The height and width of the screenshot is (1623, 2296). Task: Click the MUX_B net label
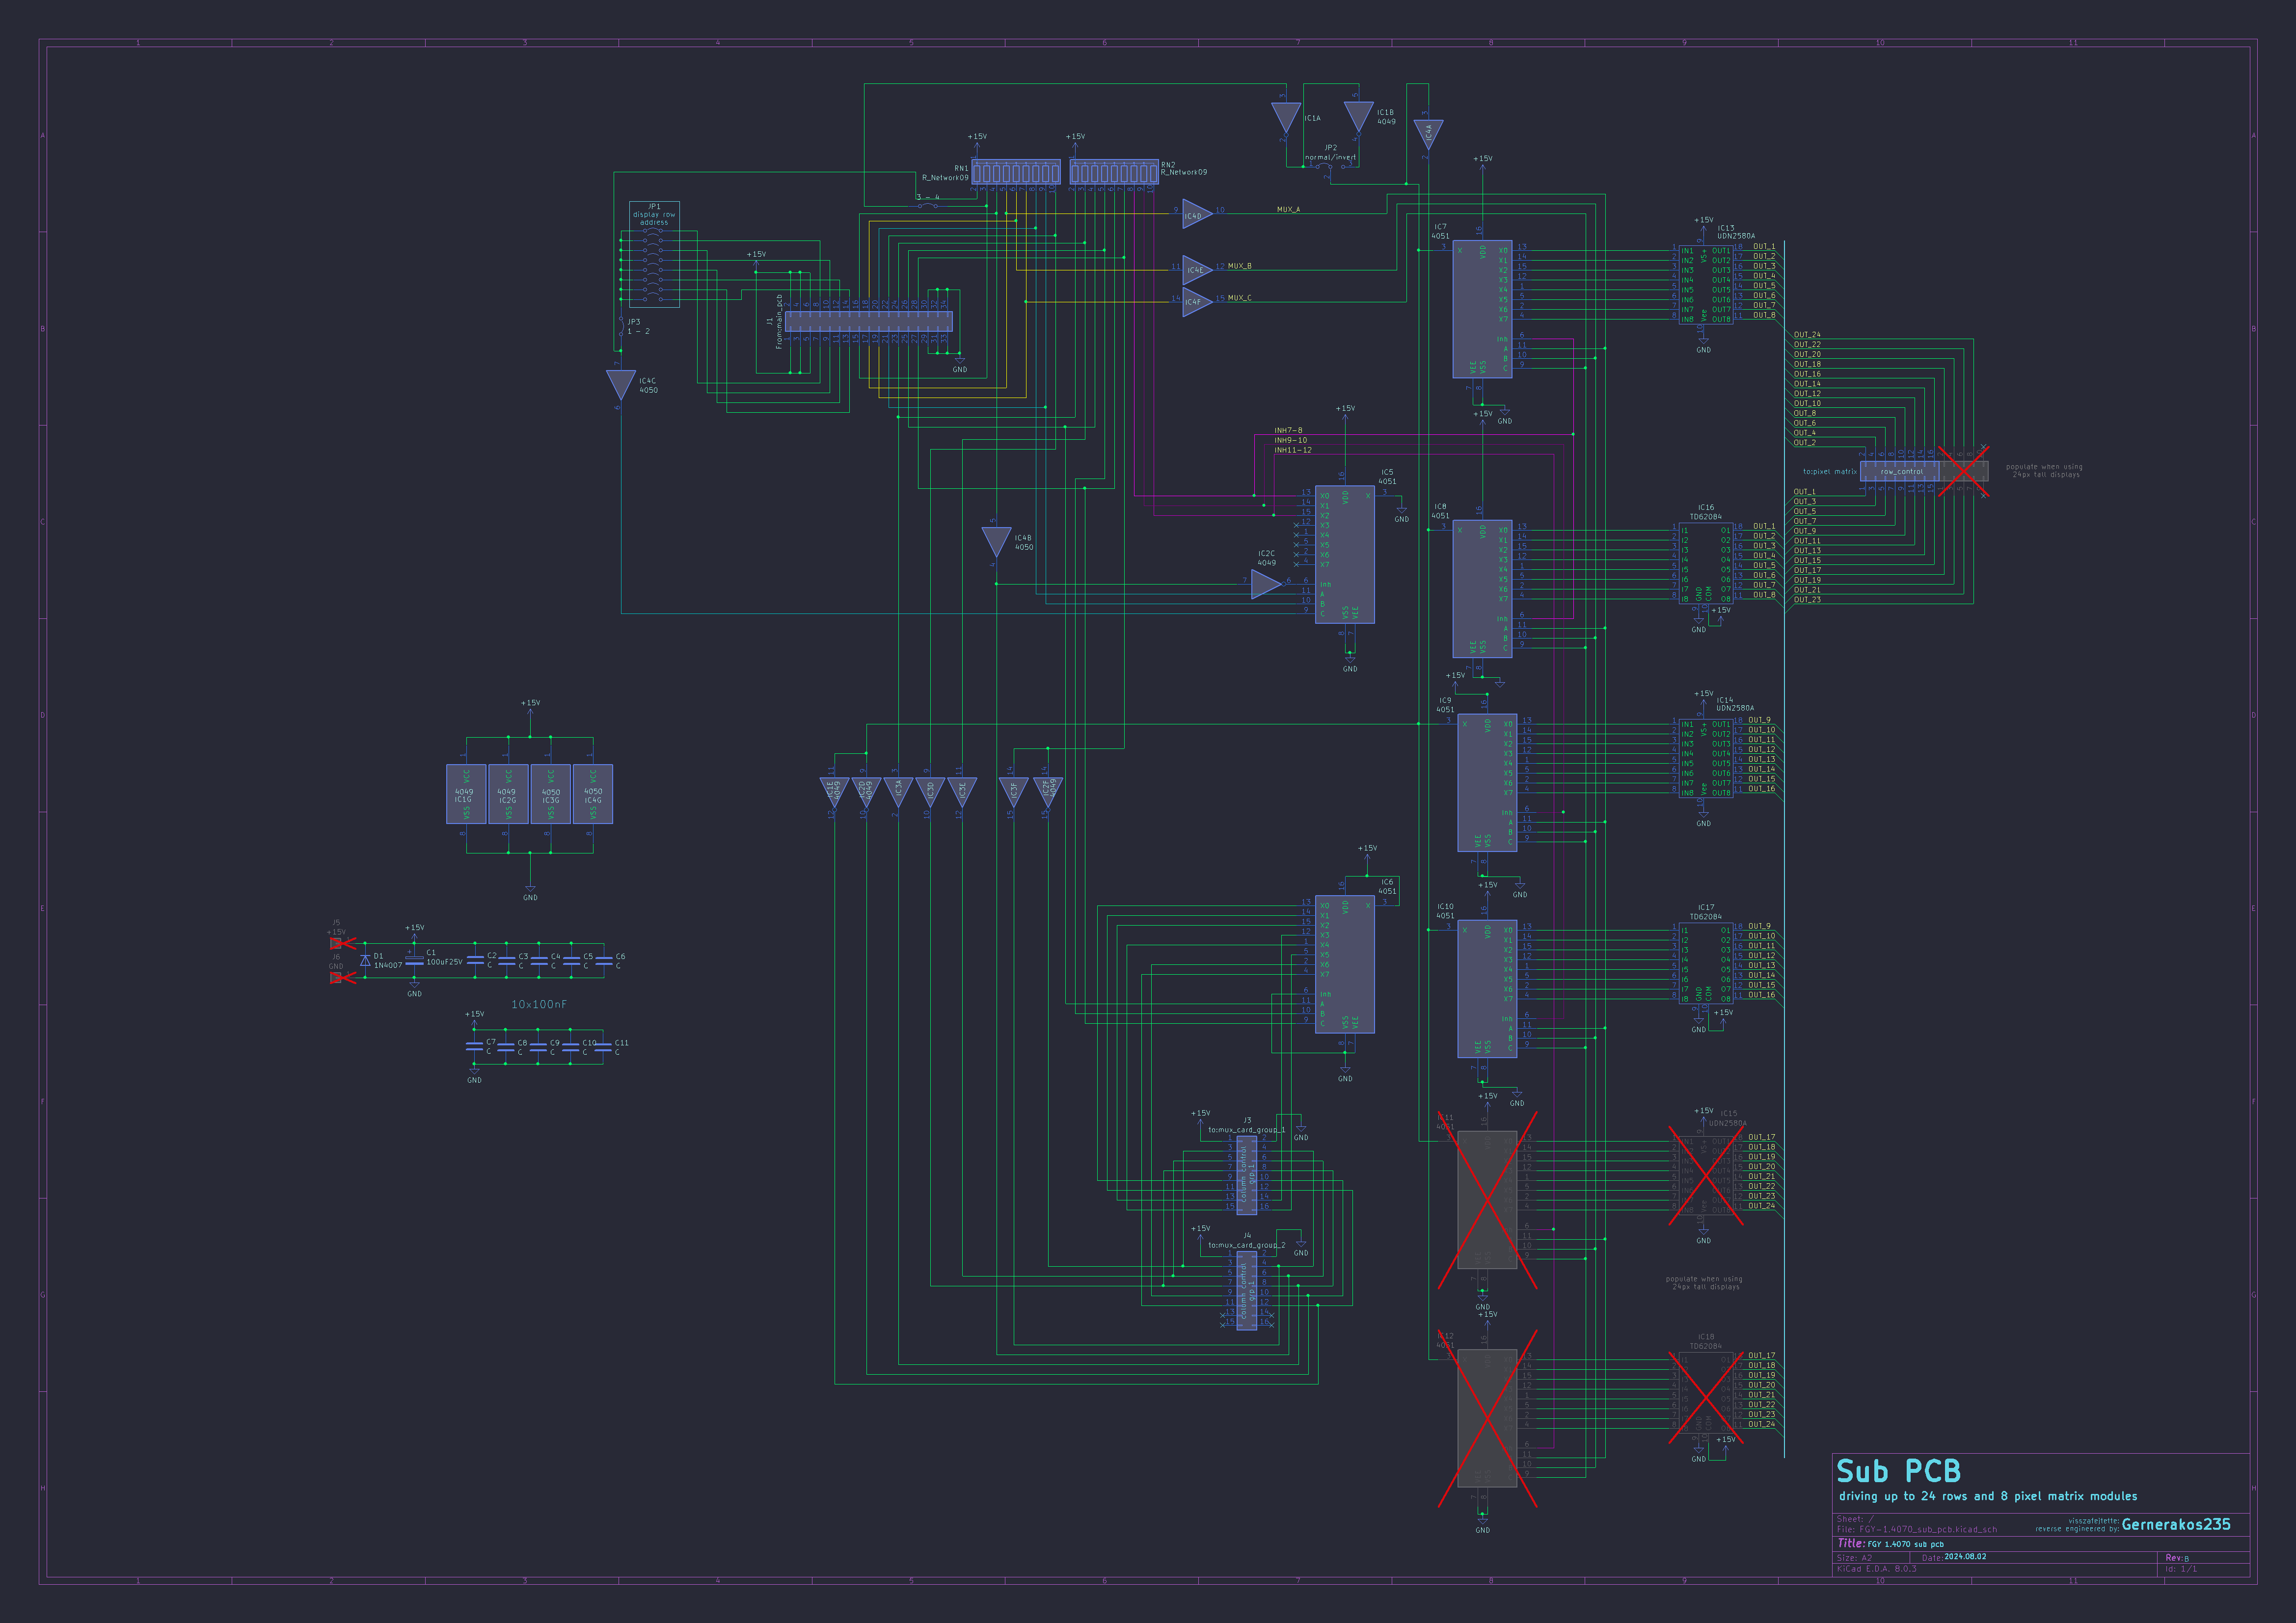tap(1240, 266)
